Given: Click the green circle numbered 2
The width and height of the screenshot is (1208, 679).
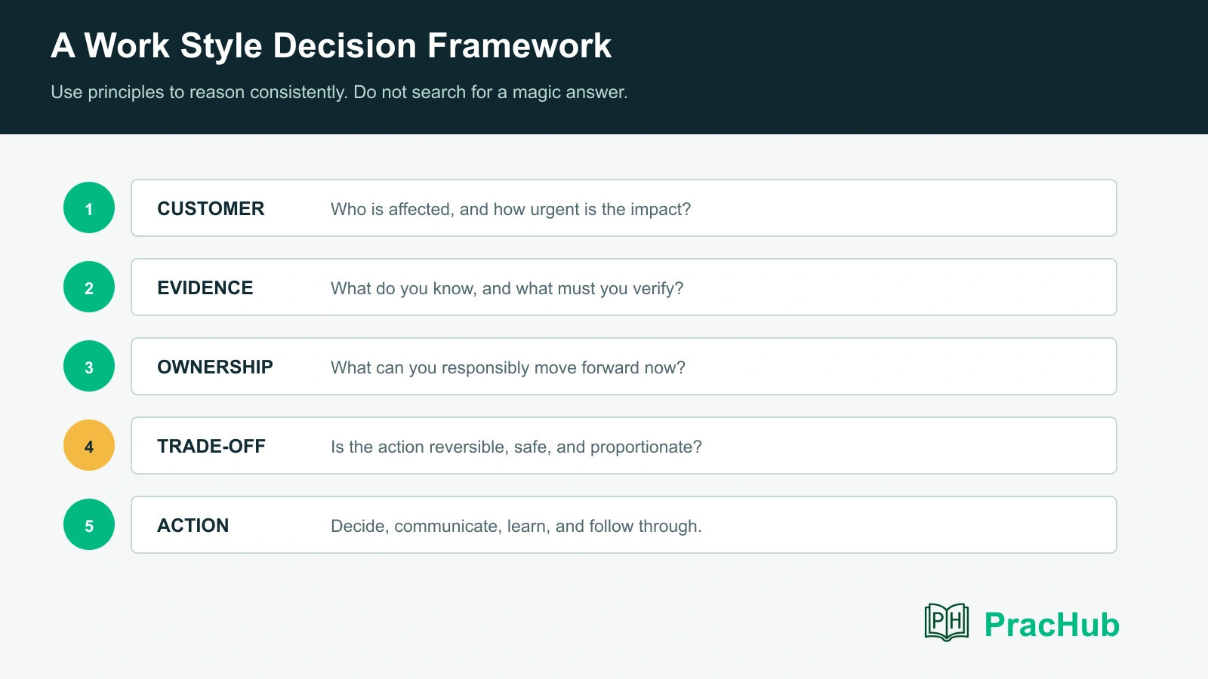Looking at the screenshot, I should 89,287.
